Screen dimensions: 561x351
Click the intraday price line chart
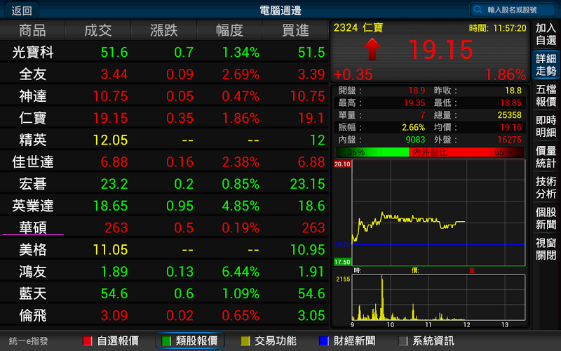(438, 213)
